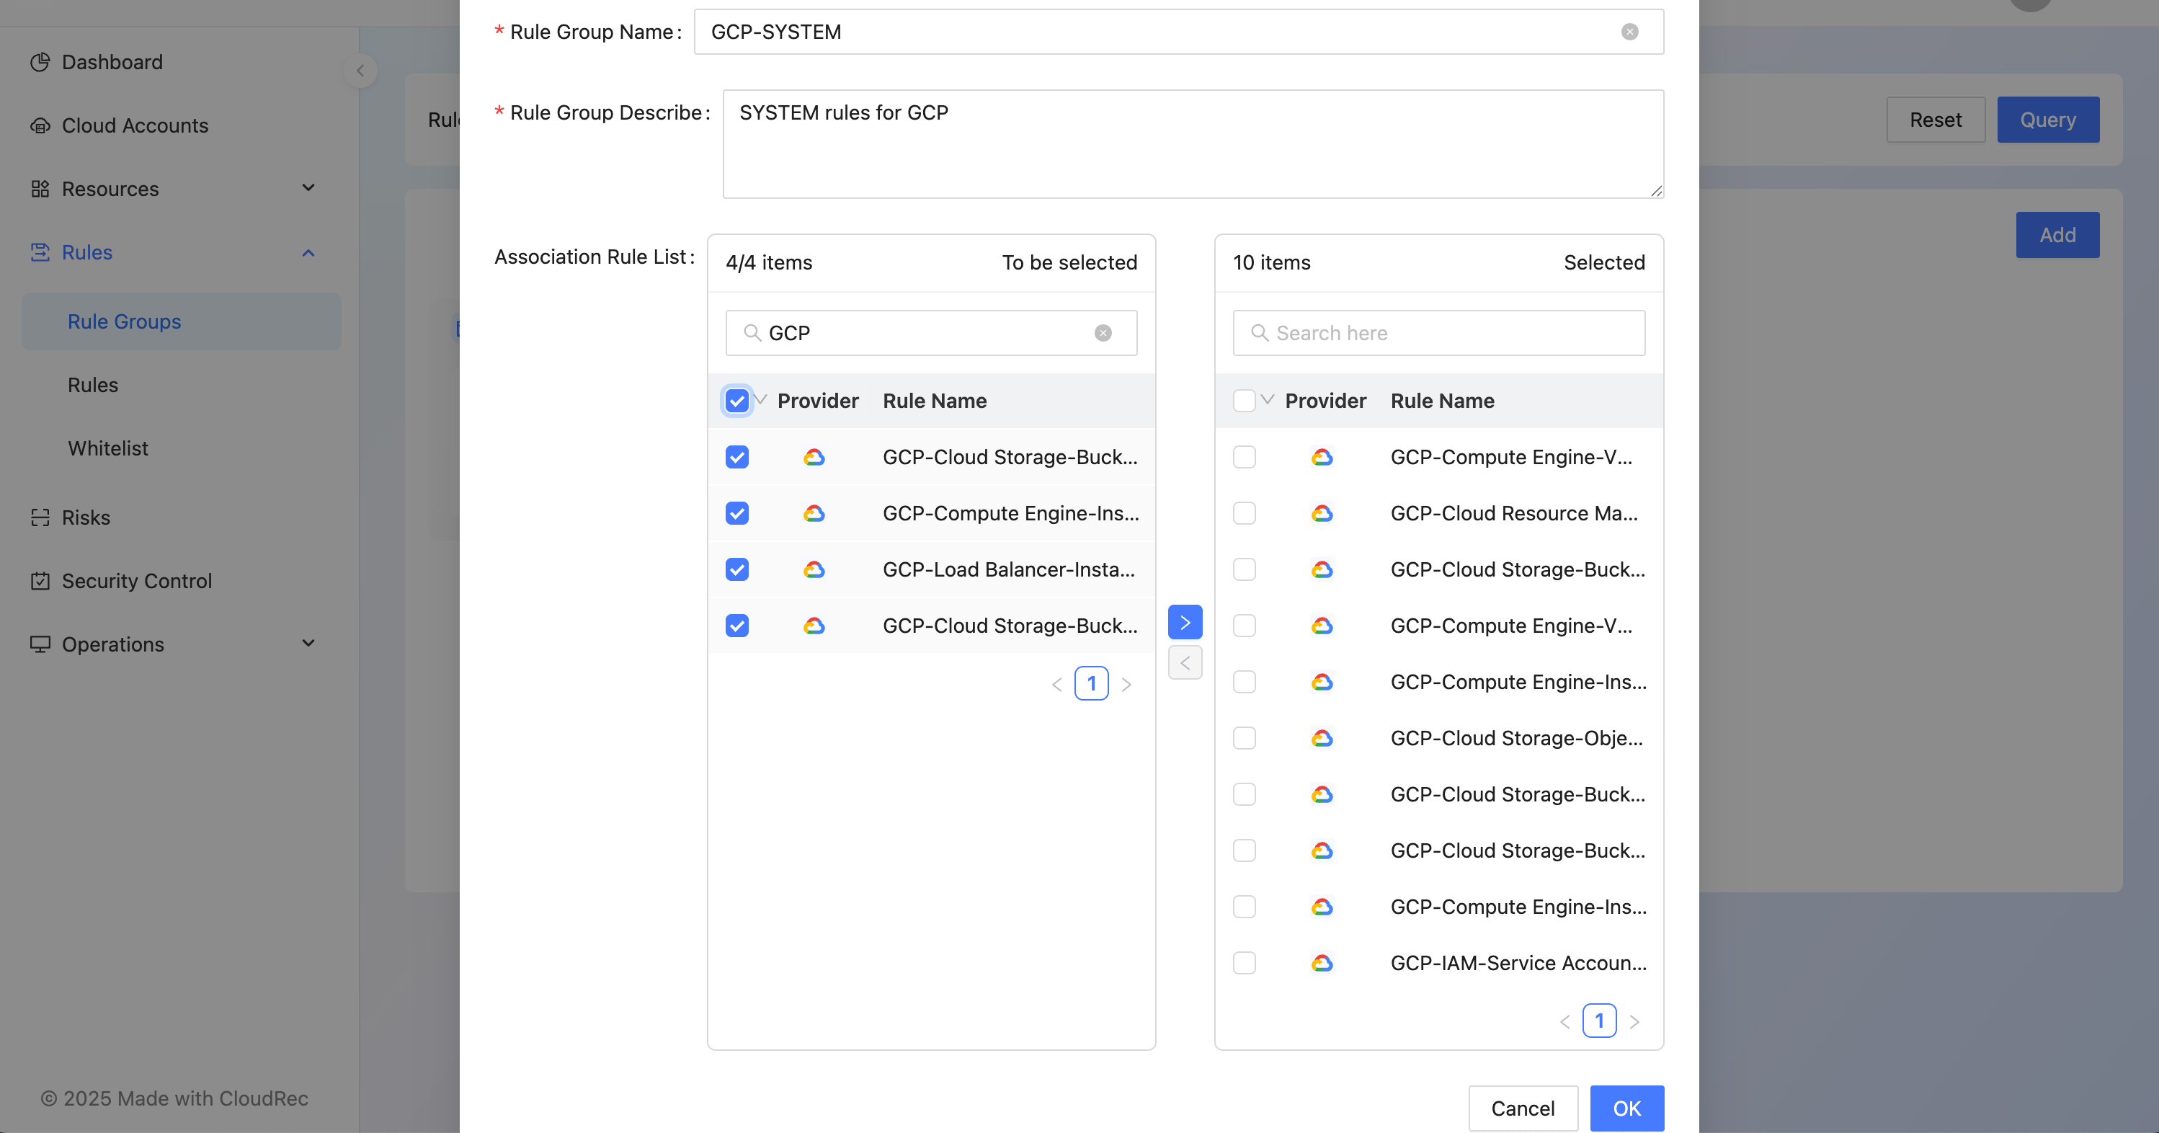2159x1133 pixels.
Task: Select the GCP-Cloud Storage-Obje... rule name
Action: [x=1516, y=738]
